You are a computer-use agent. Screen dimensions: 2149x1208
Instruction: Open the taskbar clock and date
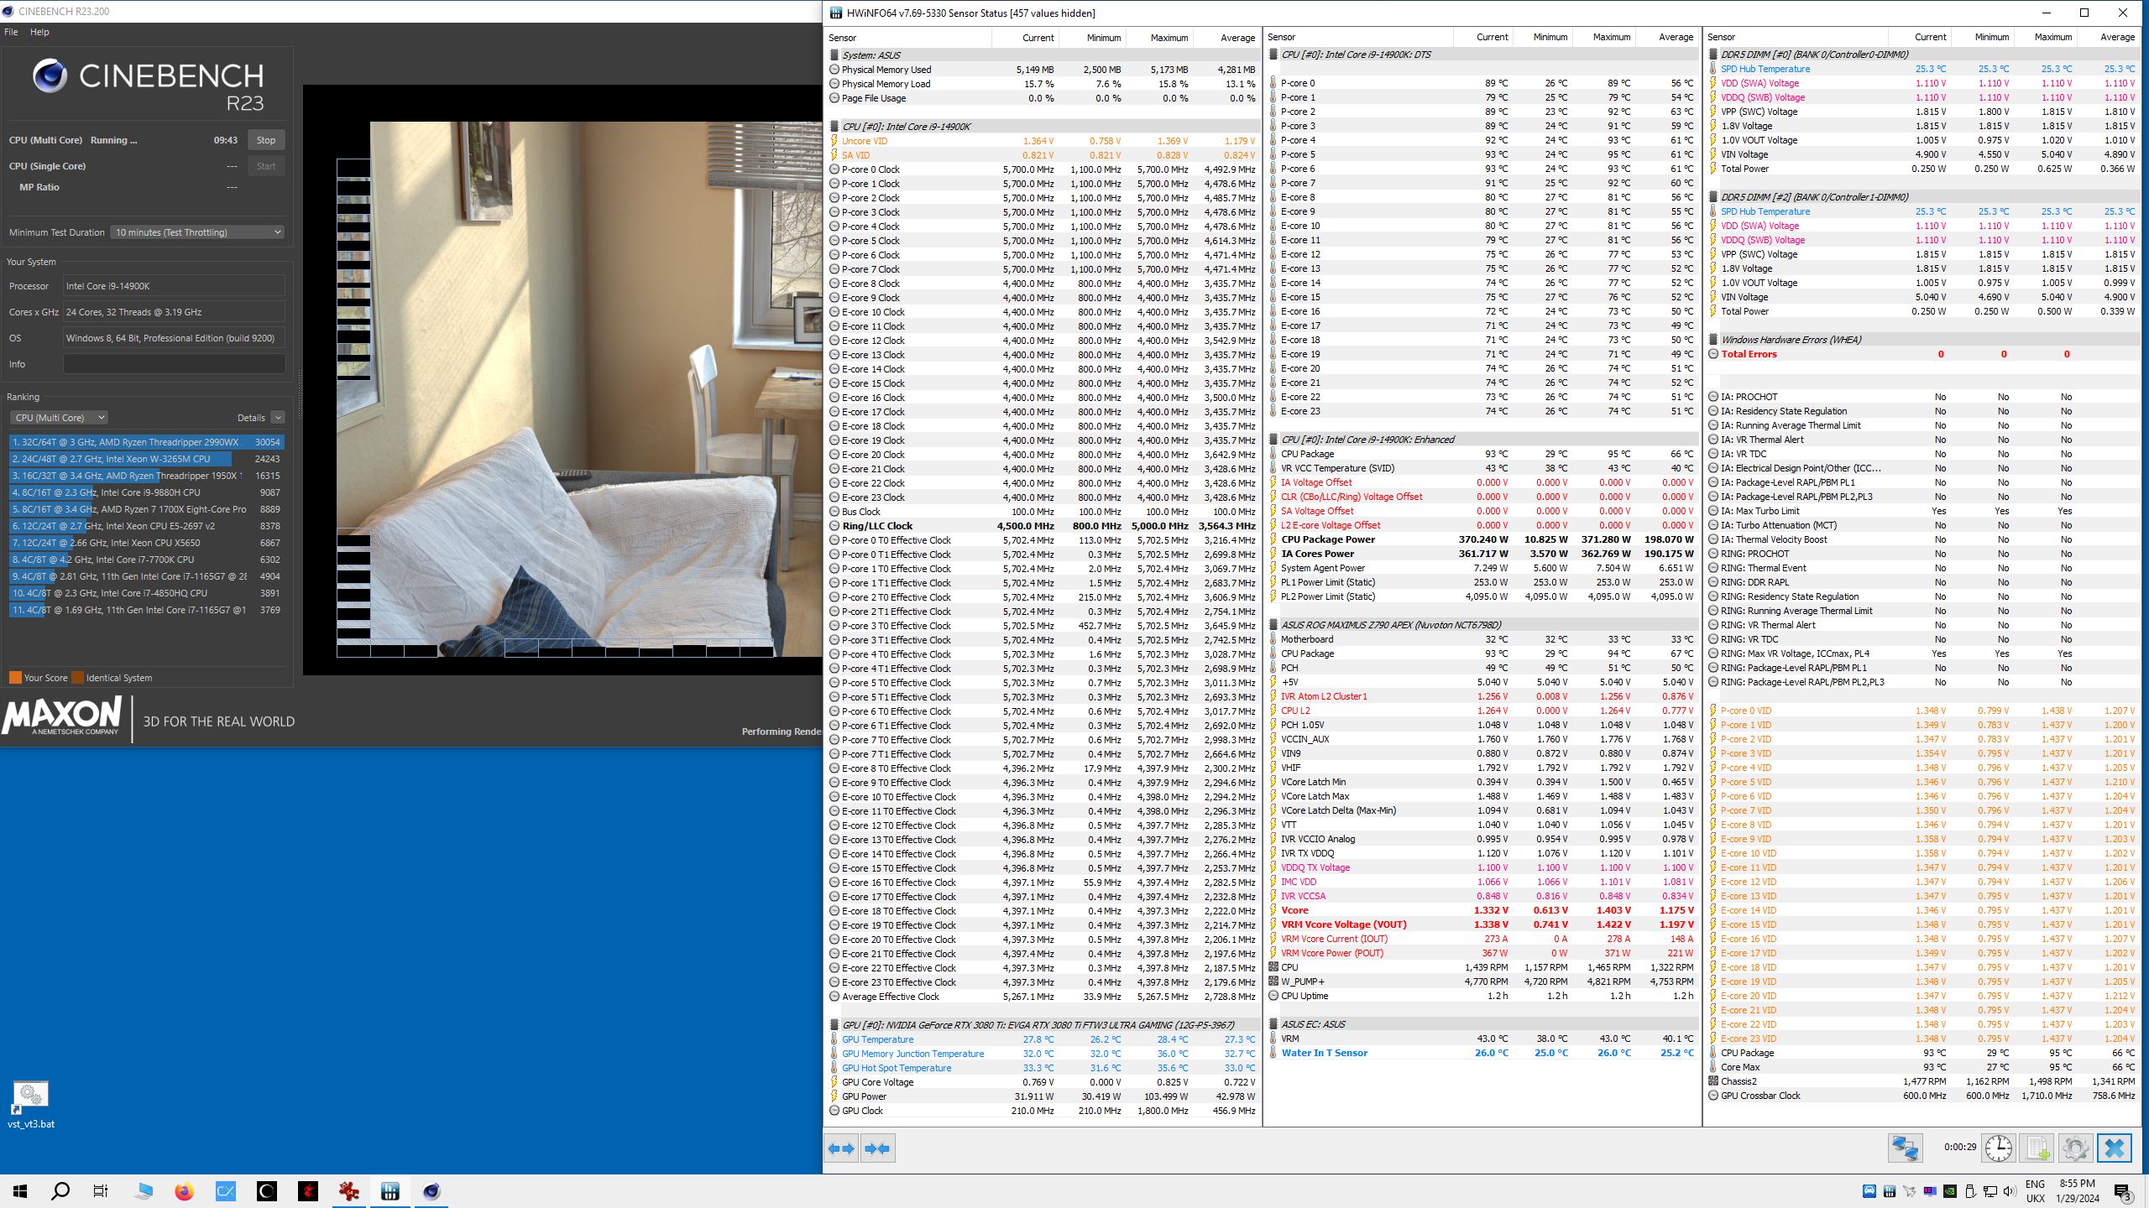(x=2078, y=1191)
